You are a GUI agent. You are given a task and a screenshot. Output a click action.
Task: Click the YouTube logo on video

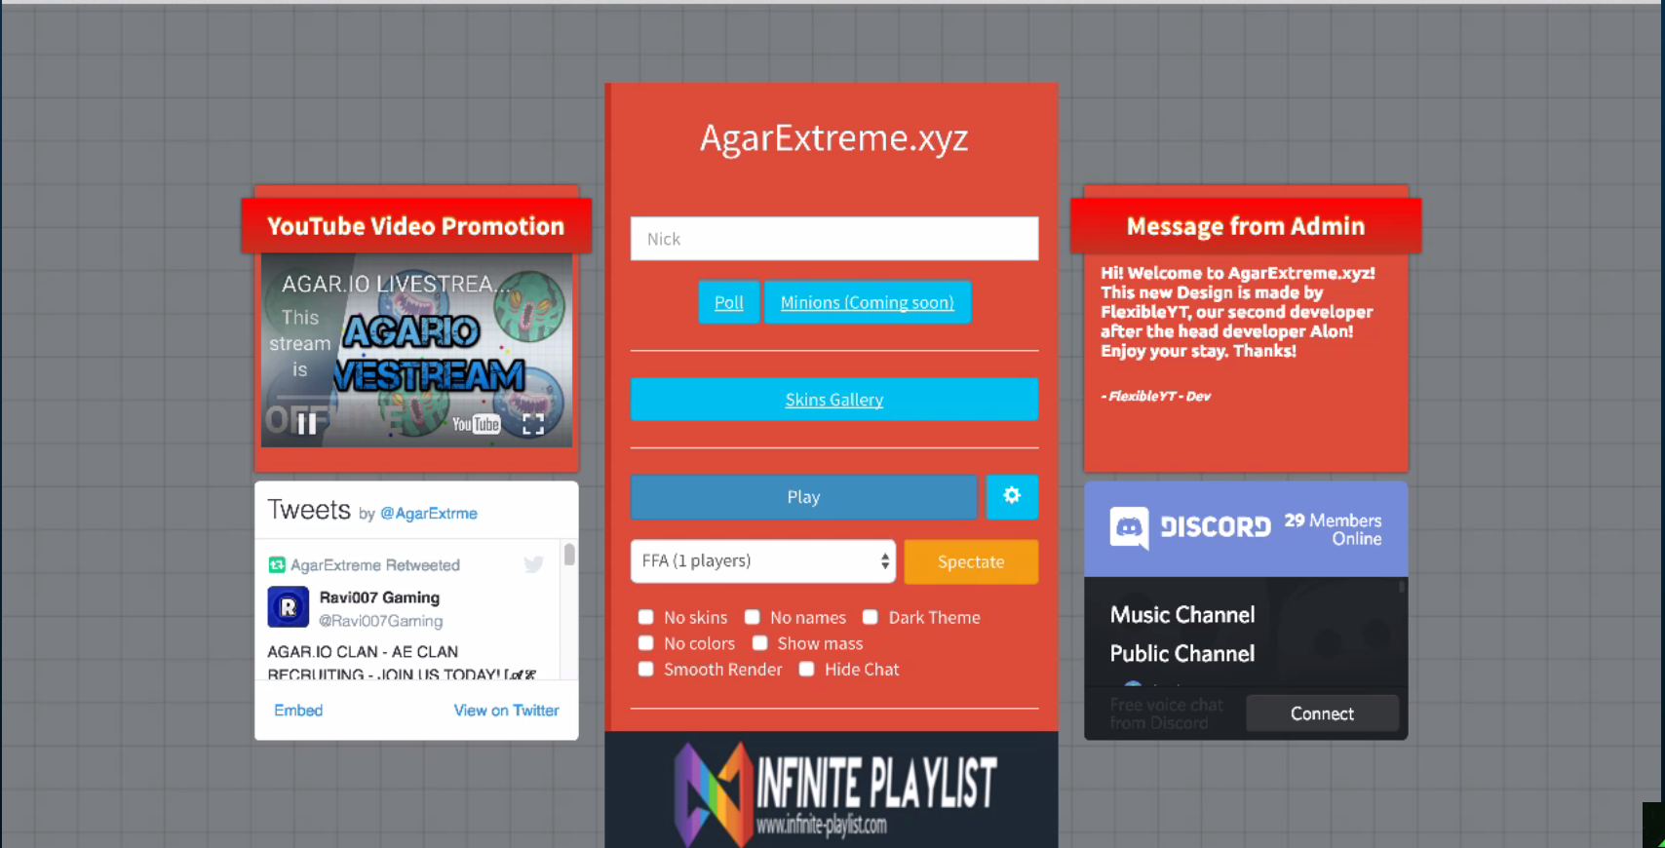[476, 424]
